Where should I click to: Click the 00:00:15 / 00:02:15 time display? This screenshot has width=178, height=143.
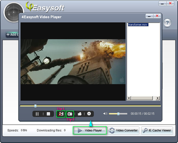[142, 114]
